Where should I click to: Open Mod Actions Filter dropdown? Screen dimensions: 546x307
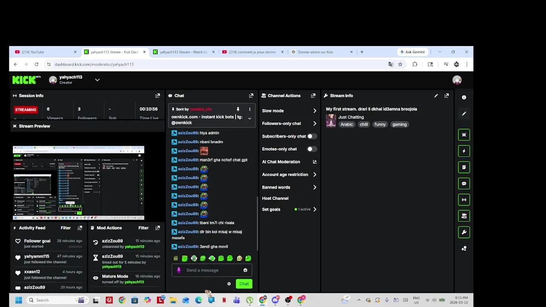(x=143, y=228)
